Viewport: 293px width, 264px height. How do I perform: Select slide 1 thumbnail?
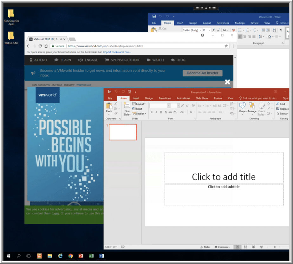click(123, 132)
